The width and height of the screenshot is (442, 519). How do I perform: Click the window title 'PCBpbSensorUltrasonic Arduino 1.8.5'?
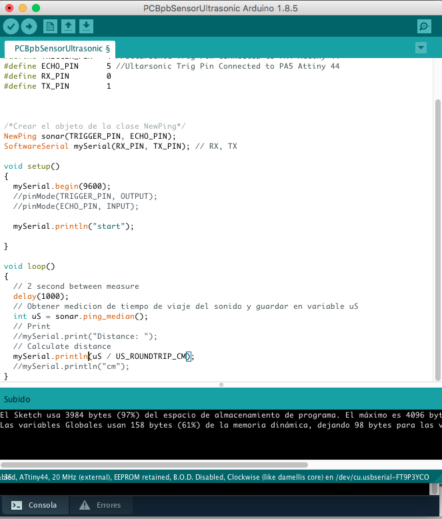[x=221, y=8]
